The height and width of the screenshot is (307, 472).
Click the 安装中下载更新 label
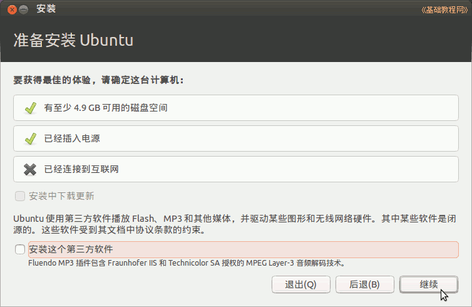[61, 196]
